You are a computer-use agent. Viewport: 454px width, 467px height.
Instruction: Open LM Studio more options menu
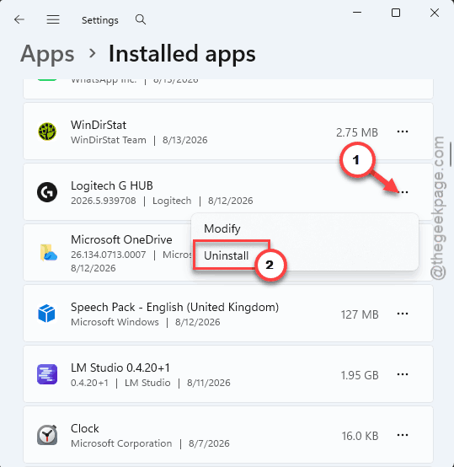pyautogui.click(x=403, y=374)
